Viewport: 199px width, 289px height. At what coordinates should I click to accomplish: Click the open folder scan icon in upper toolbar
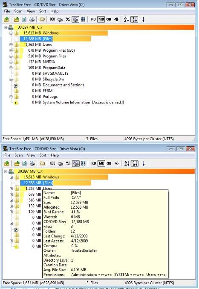(17, 19)
